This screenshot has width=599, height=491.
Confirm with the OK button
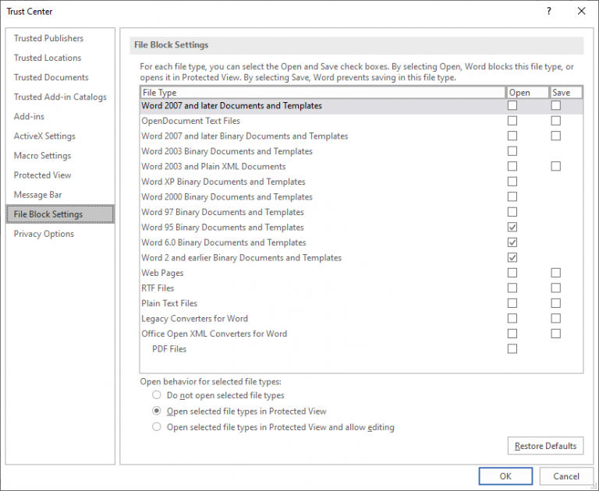tap(505, 476)
